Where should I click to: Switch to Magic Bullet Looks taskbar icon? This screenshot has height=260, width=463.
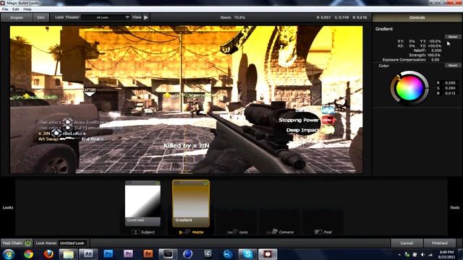pyautogui.click(x=268, y=254)
